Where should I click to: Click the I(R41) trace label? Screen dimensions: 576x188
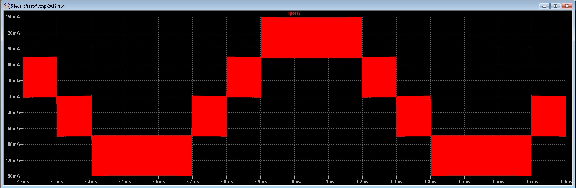pos(294,14)
